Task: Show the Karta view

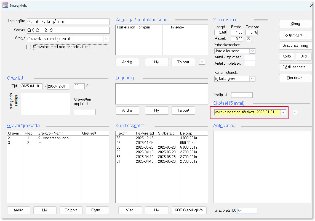Action: [x=287, y=56]
